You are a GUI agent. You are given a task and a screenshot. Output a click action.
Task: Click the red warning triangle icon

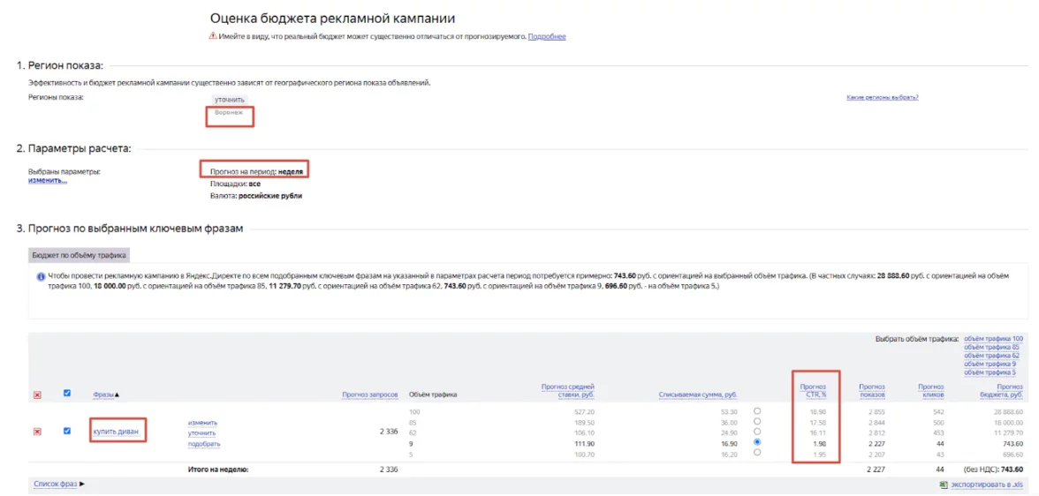pyautogui.click(x=212, y=36)
